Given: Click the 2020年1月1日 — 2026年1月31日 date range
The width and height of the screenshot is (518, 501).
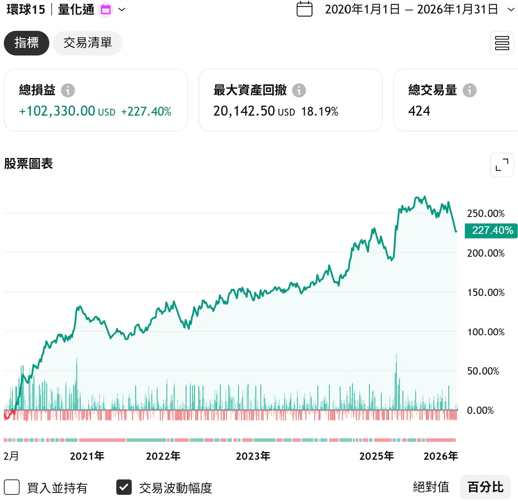Looking at the screenshot, I should [x=411, y=10].
